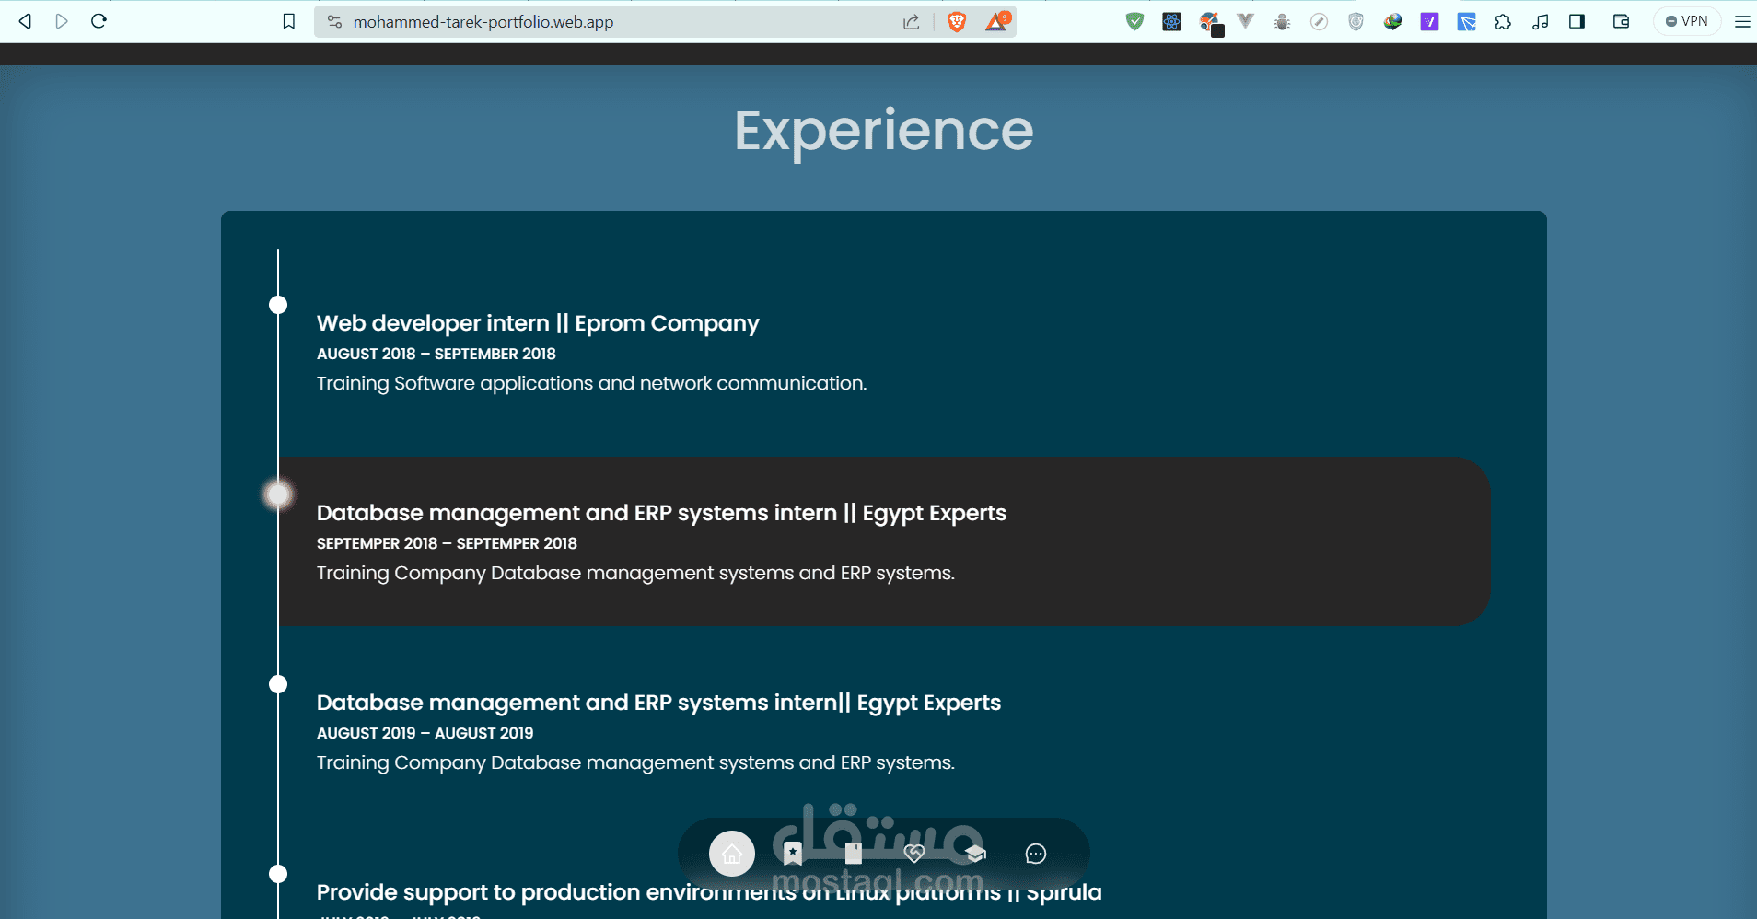Open the Brave Wallet icon
The width and height of the screenshot is (1757, 919).
pyautogui.click(x=1622, y=21)
